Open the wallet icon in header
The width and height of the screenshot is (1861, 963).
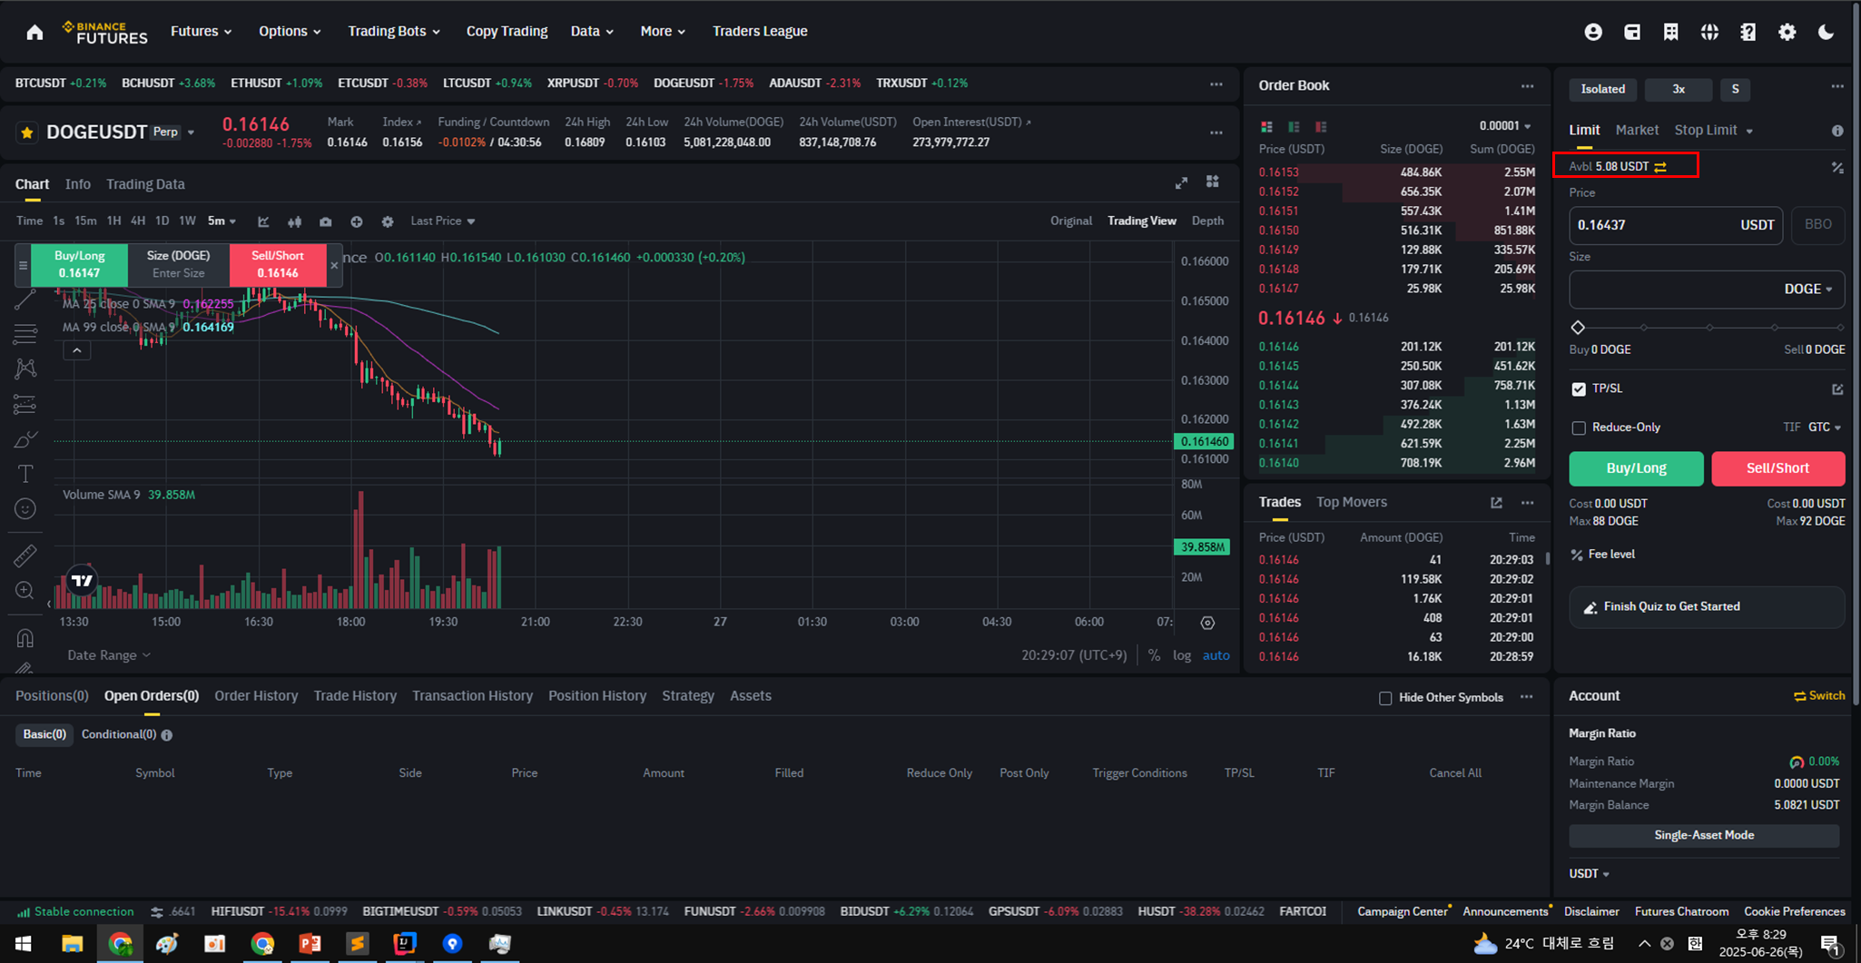point(1632,32)
